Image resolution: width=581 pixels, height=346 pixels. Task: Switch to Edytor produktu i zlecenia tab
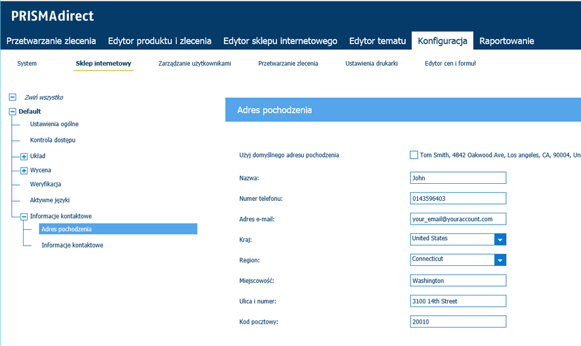coord(160,41)
